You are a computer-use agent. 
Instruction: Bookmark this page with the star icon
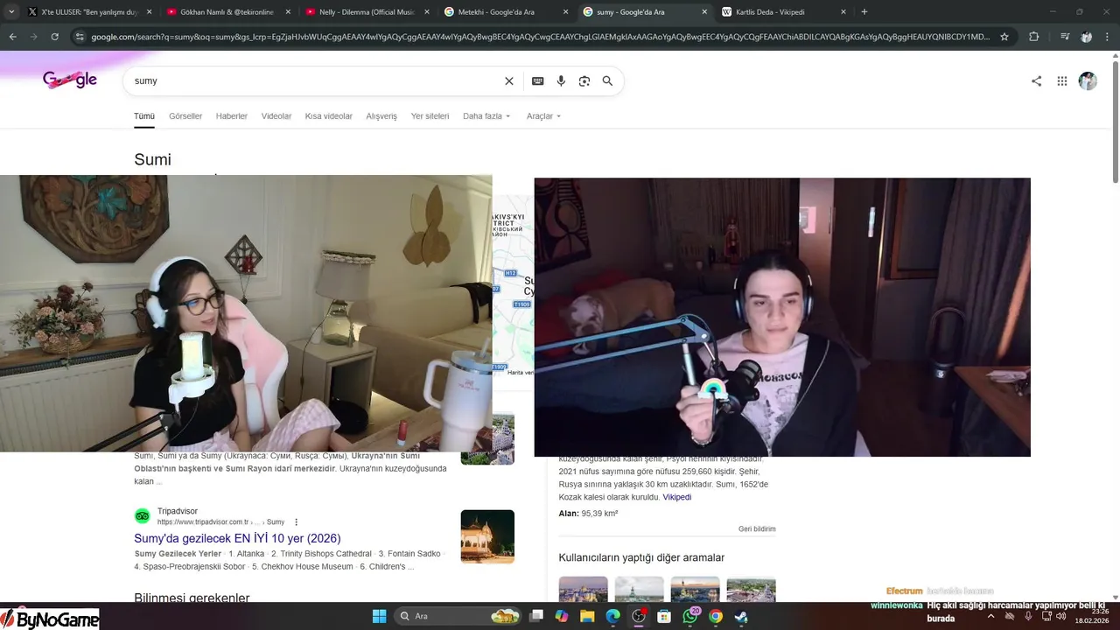1004,37
